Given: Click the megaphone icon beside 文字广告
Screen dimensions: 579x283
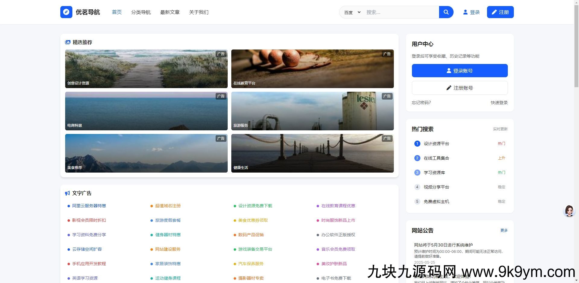Looking at the screenshot, I should 67,193.
